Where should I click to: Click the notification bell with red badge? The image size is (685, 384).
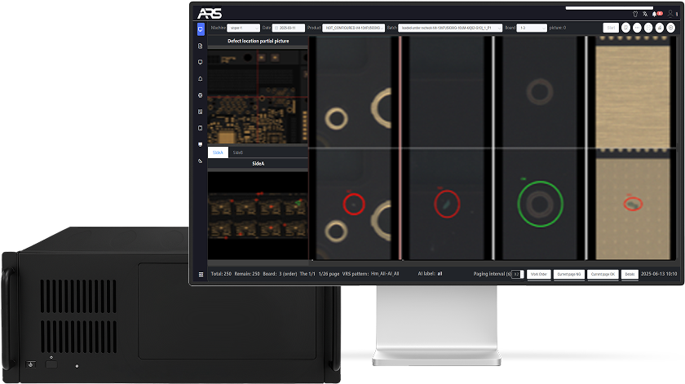click(x=655, y=14)
